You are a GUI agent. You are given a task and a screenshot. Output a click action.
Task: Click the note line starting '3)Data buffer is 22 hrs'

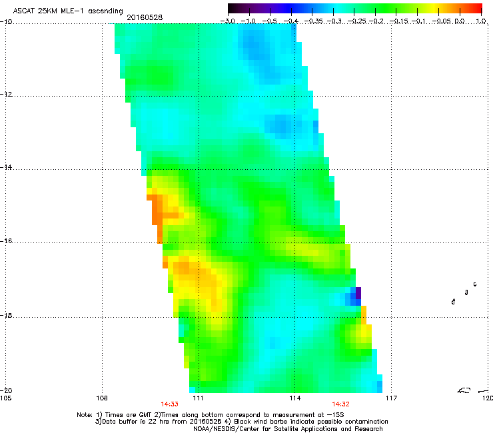(x=241, y=422)
